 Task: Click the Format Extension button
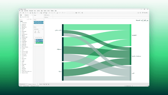pyautogui.click(x=39, y=38)
